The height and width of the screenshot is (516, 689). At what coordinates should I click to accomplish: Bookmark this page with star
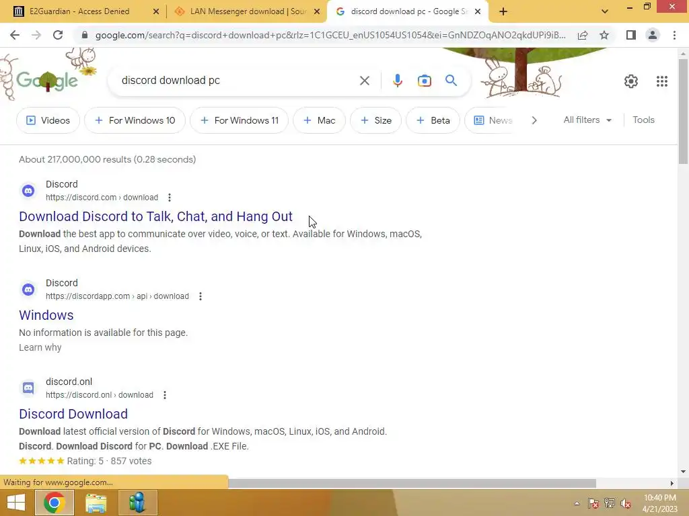coord(604,35)
